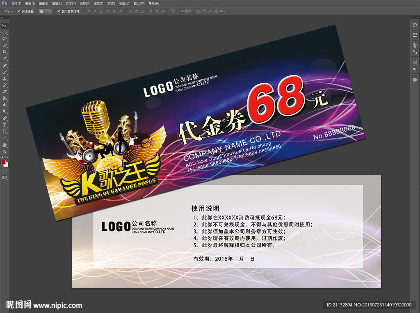Open the Paragraph panel icon
The height and width of the screenshot is (313, 420).
(415, 69)
